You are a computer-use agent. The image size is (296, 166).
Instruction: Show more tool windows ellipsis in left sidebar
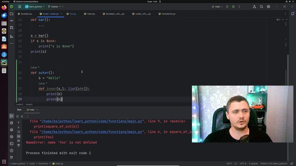click(x=12, y=43)
